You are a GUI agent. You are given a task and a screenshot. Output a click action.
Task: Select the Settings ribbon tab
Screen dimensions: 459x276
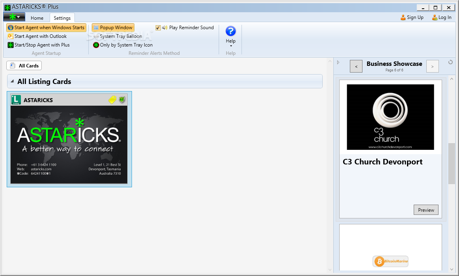tap(62, 18)
